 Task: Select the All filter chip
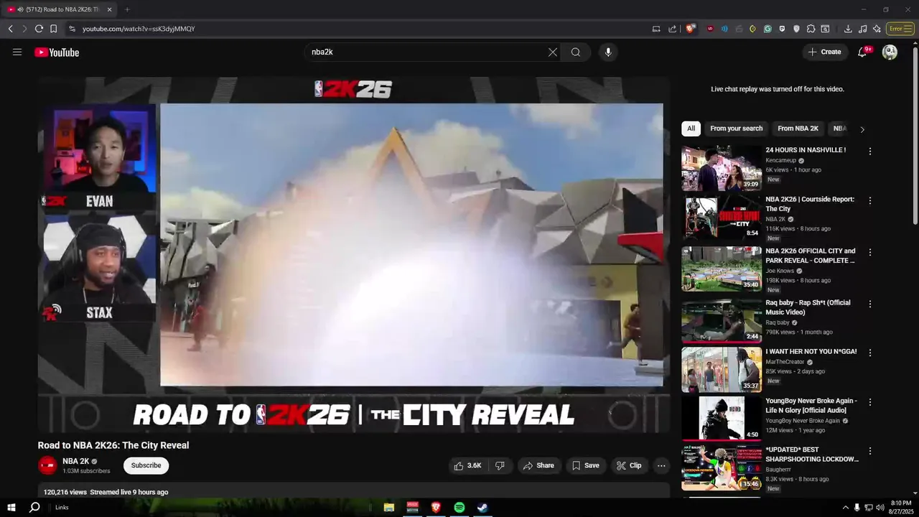(691, 129)
